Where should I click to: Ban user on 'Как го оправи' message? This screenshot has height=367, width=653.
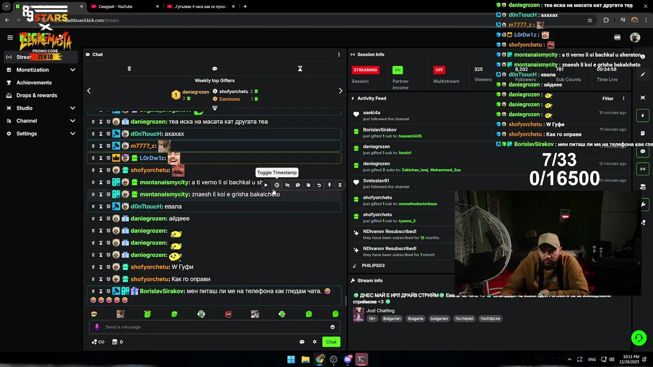click(x=108, y=279)
